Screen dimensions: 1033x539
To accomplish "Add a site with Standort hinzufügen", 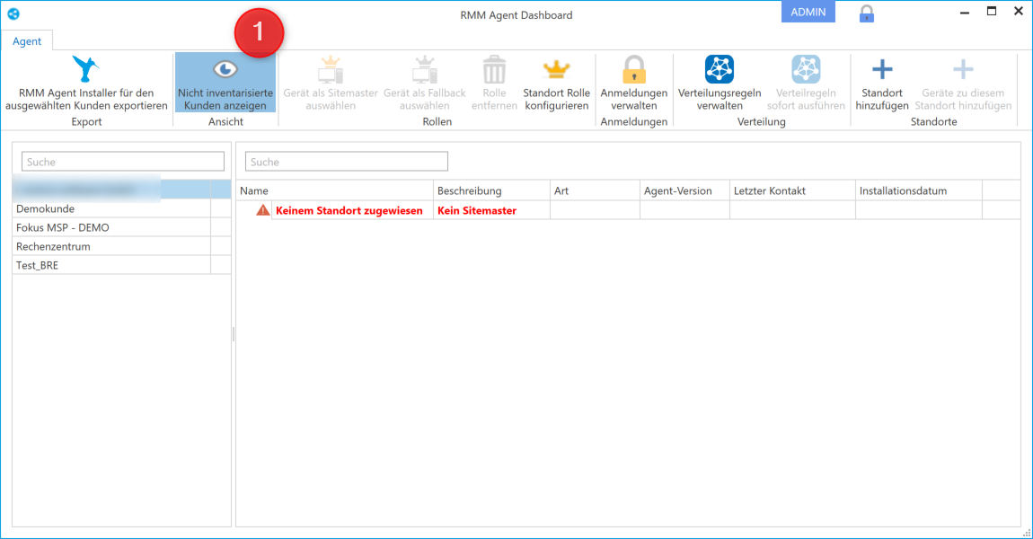I will point(882,83).
